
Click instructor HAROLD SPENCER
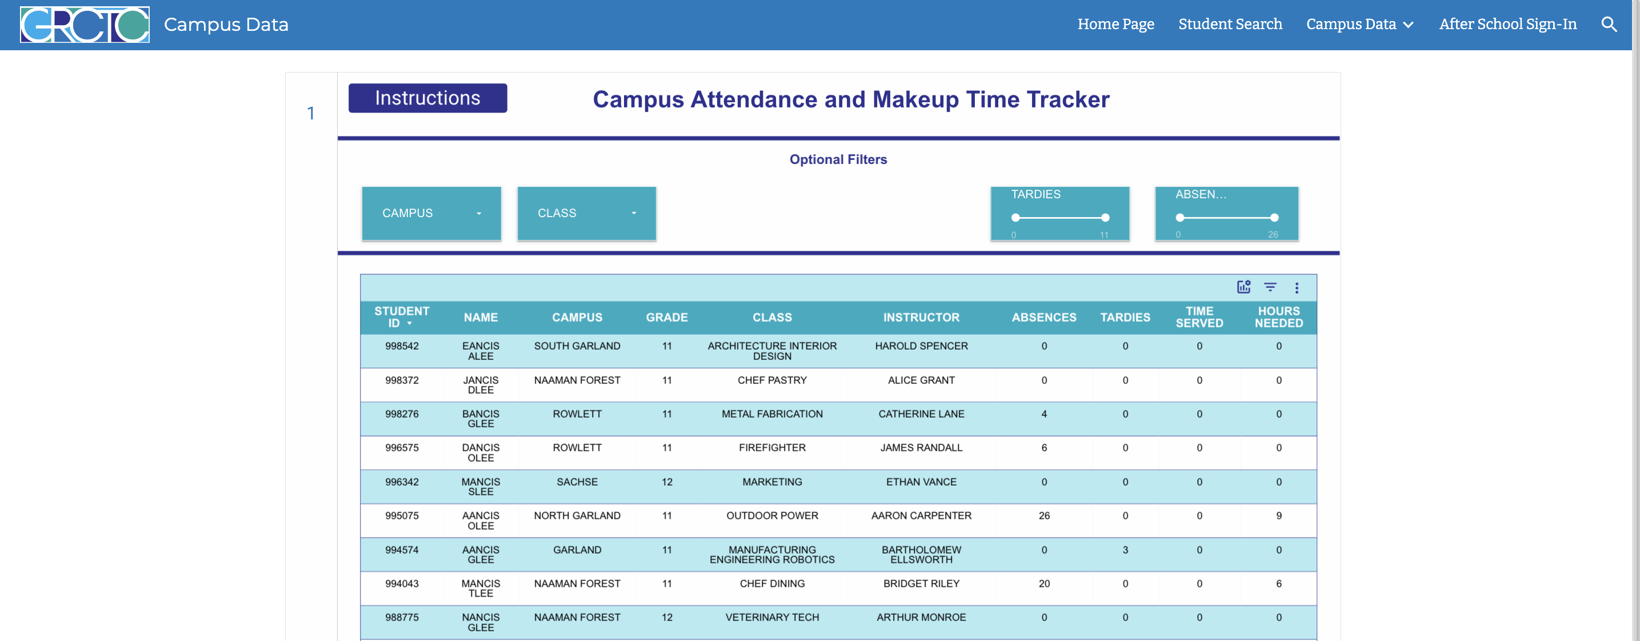(x=921, y=346)
